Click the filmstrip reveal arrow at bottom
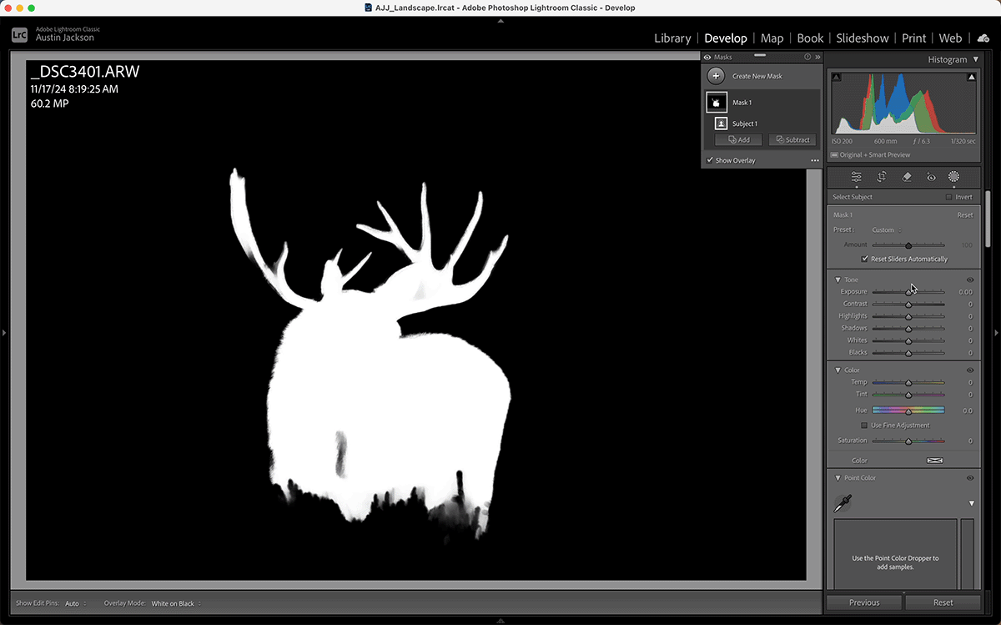This screenshot has width=1001, height=625. coord(500,621)
